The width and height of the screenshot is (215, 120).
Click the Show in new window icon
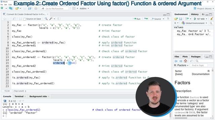[x=14, y=19]
